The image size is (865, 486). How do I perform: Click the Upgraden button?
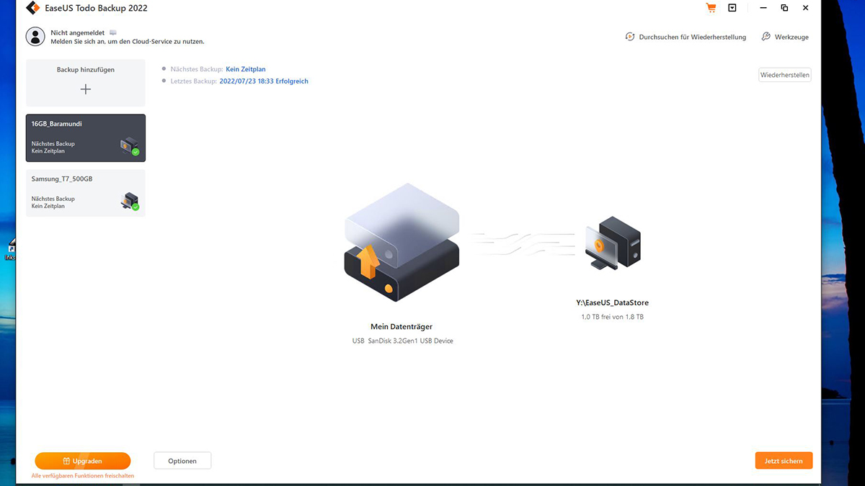[83, 461]
